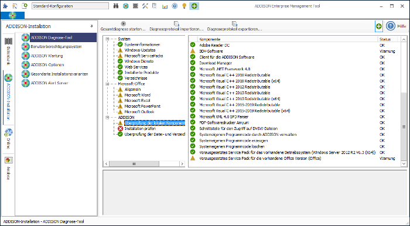The height and width of the screenshot is (226, 410).
Task: Select Adobe Reader DC row
Action: pos(295,45)
